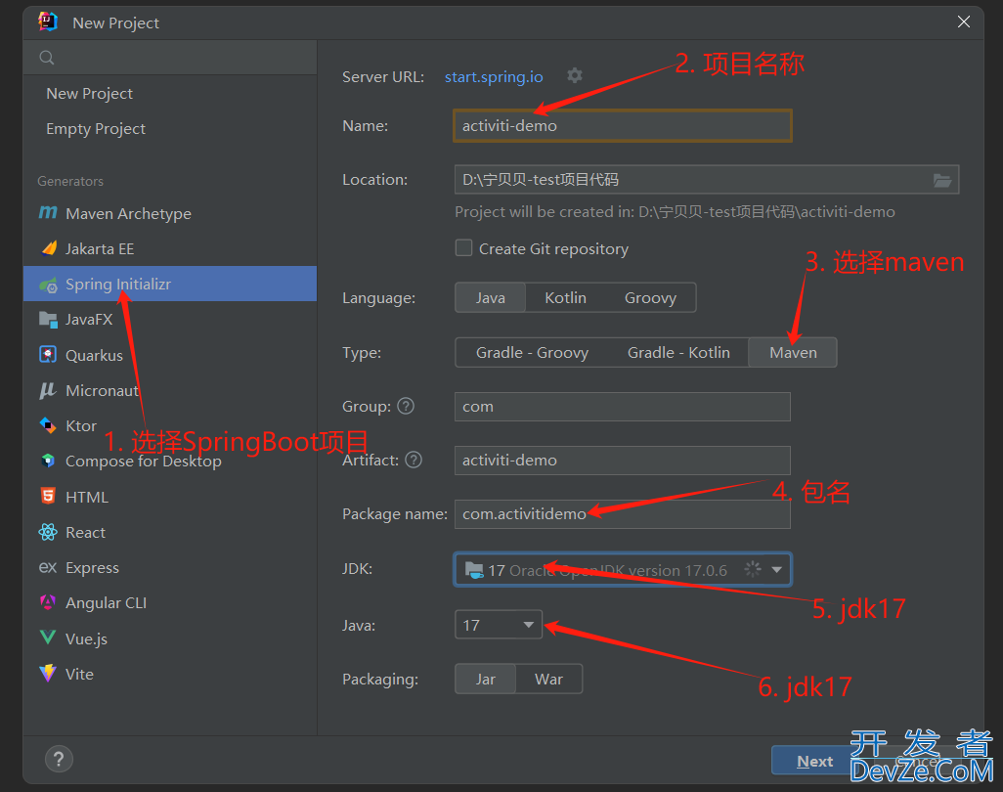The width and height of the screenshot is (1003, 792).
Task: Select Empty Project in sidebar
Action: tap(170, 129)
